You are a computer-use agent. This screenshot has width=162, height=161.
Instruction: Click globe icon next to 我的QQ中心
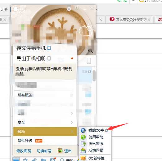coord(83,130)
